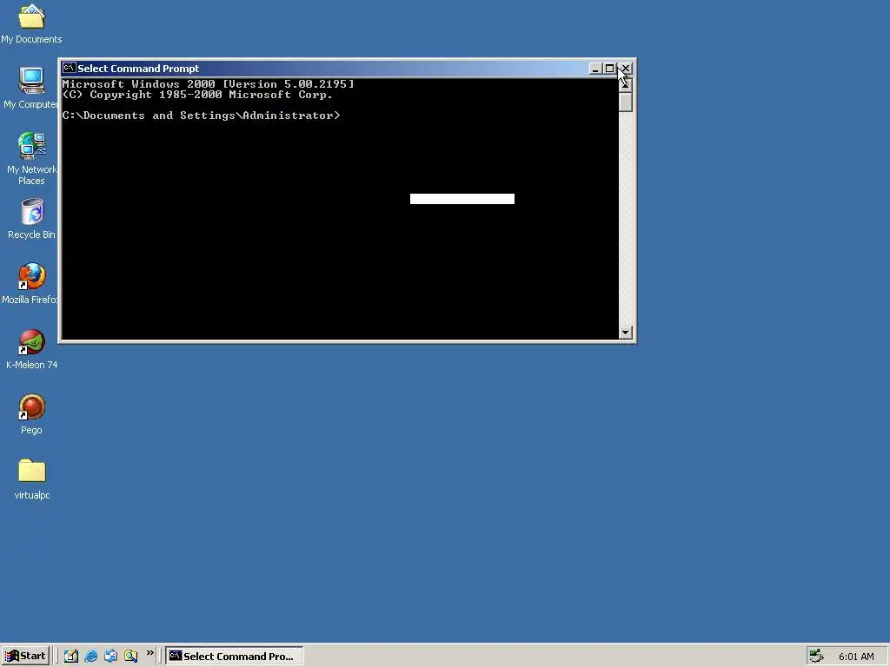
Task: Click the console scrollbar thumb
Action: [x=626, y=102]
